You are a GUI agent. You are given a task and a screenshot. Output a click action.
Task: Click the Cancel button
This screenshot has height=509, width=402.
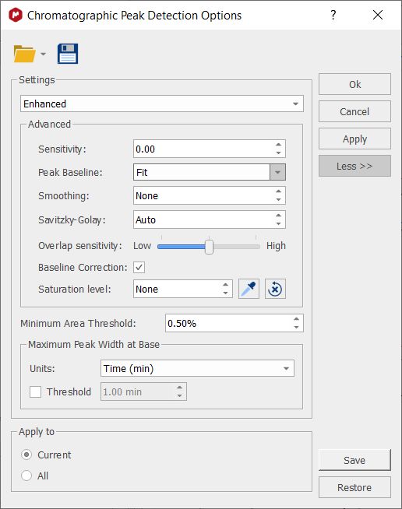click(354, 111)
